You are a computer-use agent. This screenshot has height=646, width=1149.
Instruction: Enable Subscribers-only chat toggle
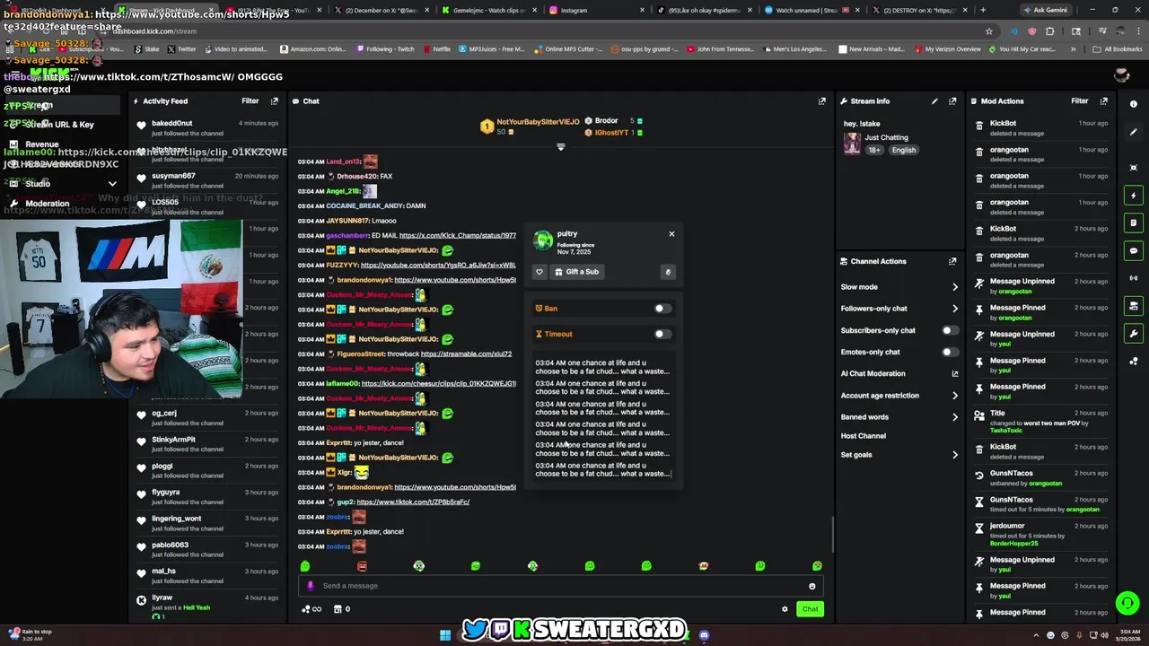click(x=950, y=330)
